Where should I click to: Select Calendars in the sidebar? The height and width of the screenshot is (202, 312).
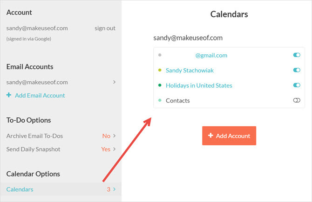coord(20,189)
